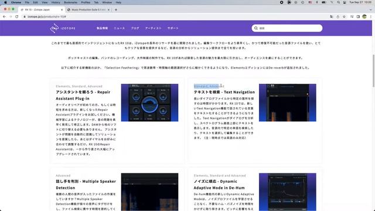Open Control Center in menu bar

tap(345, 2)
